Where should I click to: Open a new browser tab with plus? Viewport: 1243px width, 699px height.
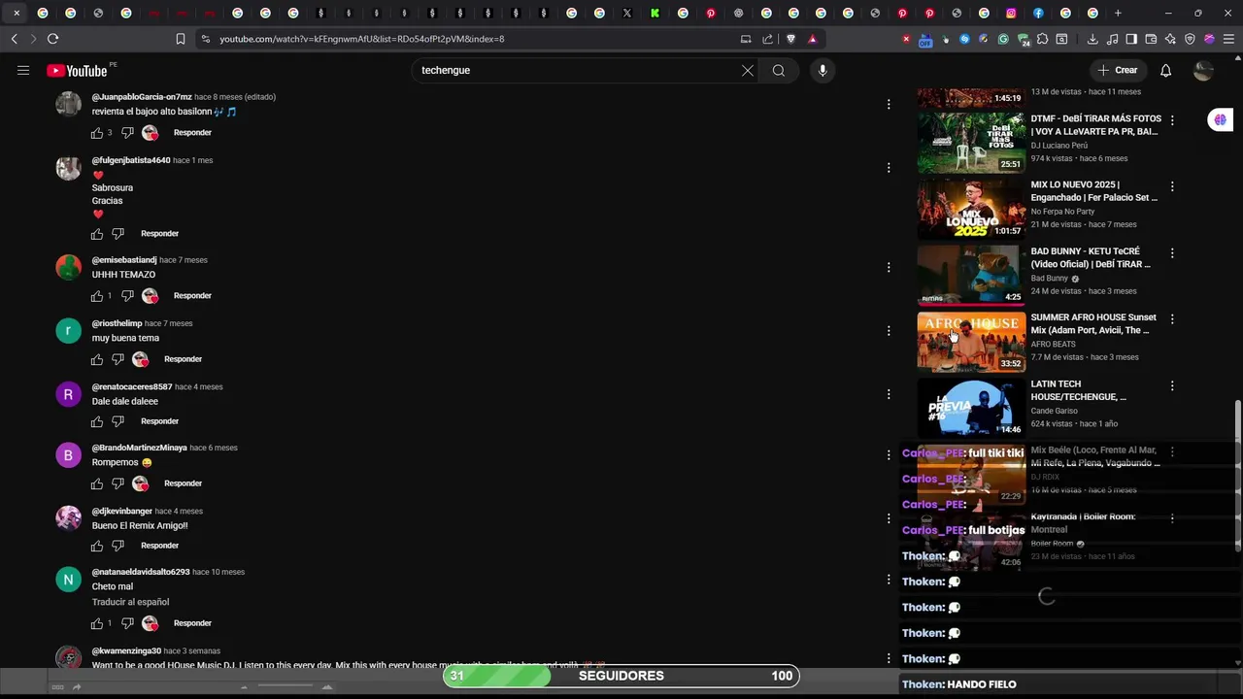click(1118, 13)
